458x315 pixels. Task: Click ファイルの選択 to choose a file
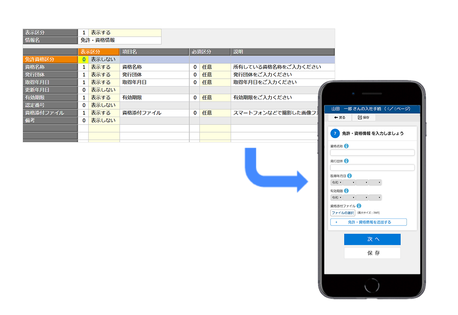(342, 213)
